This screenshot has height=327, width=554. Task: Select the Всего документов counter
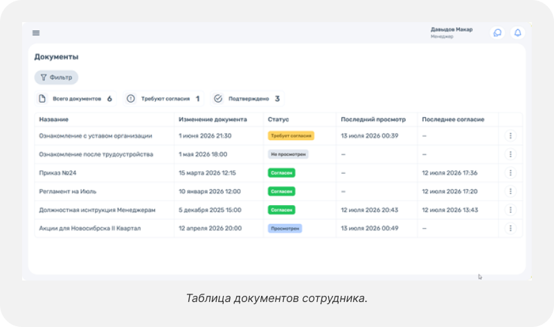[x=75, y=98]
